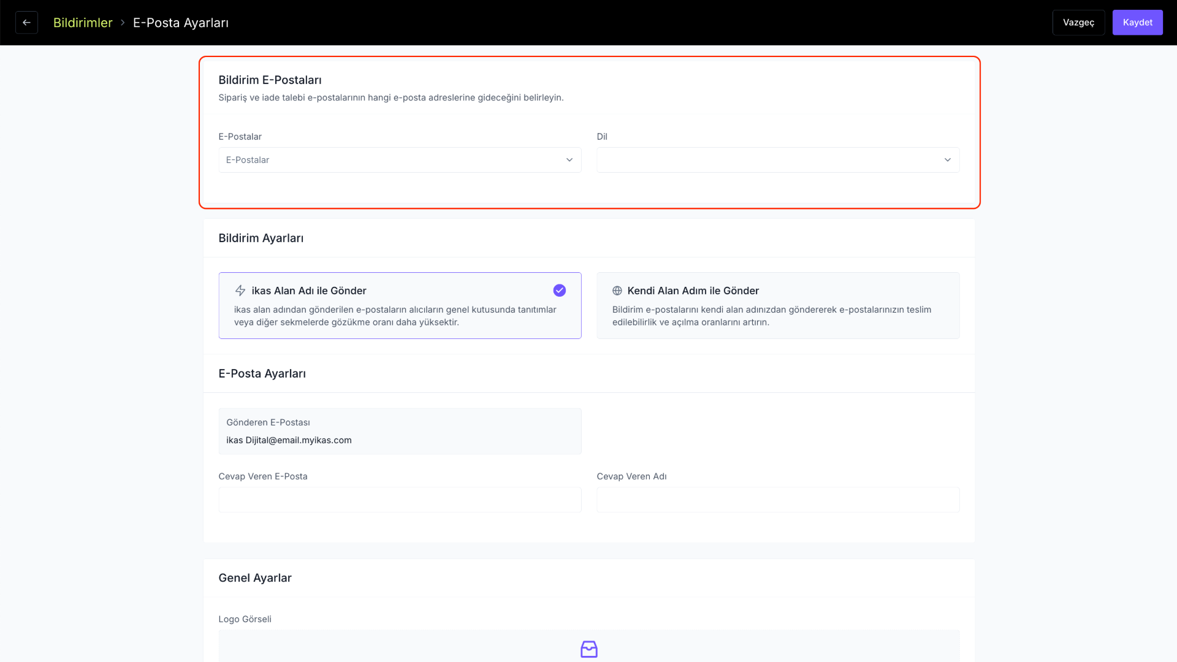Open the E-Postalar dropdown

pyautogui.click(x=400, y=160)
